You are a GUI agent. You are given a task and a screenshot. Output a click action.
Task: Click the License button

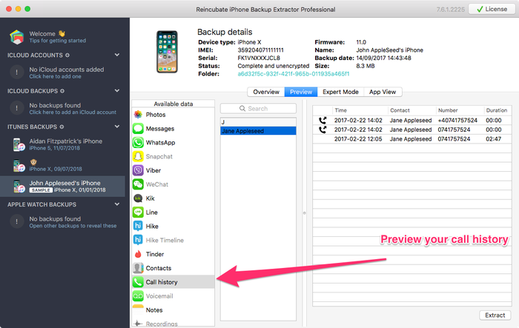pos(492,9)
